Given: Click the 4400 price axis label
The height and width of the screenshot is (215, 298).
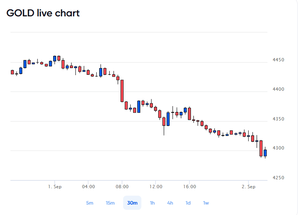Looking at the screenshot, I should coord(278,89).
